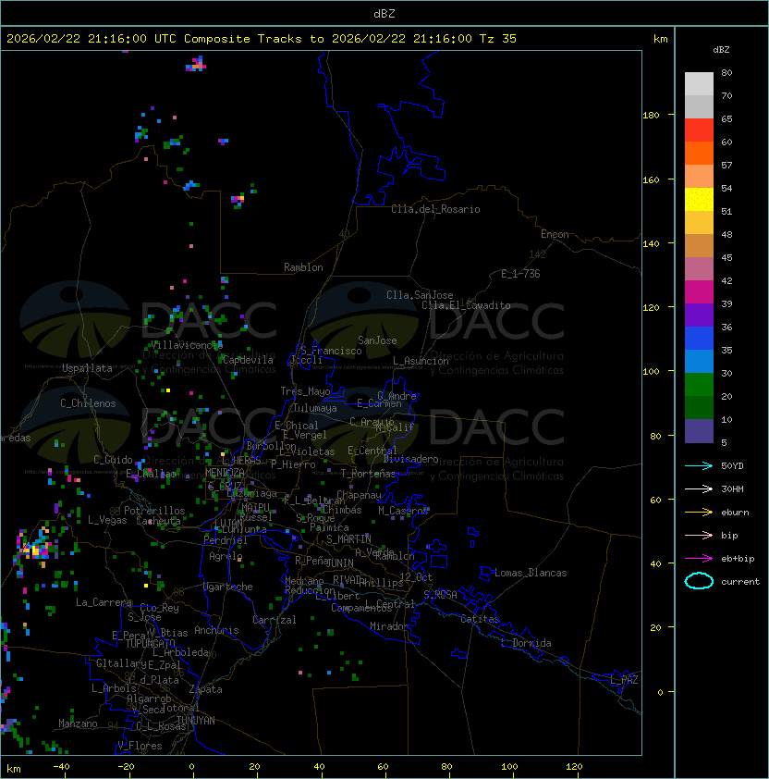Pick the orange swatch between 60 and 57
Viewport: 769px width, 779px height.
click(699, 154)
